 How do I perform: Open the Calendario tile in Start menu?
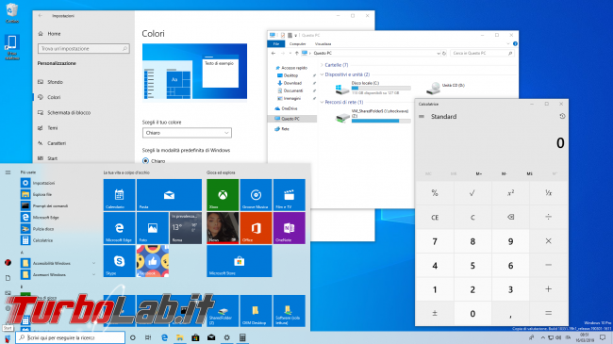coord(119,195)
